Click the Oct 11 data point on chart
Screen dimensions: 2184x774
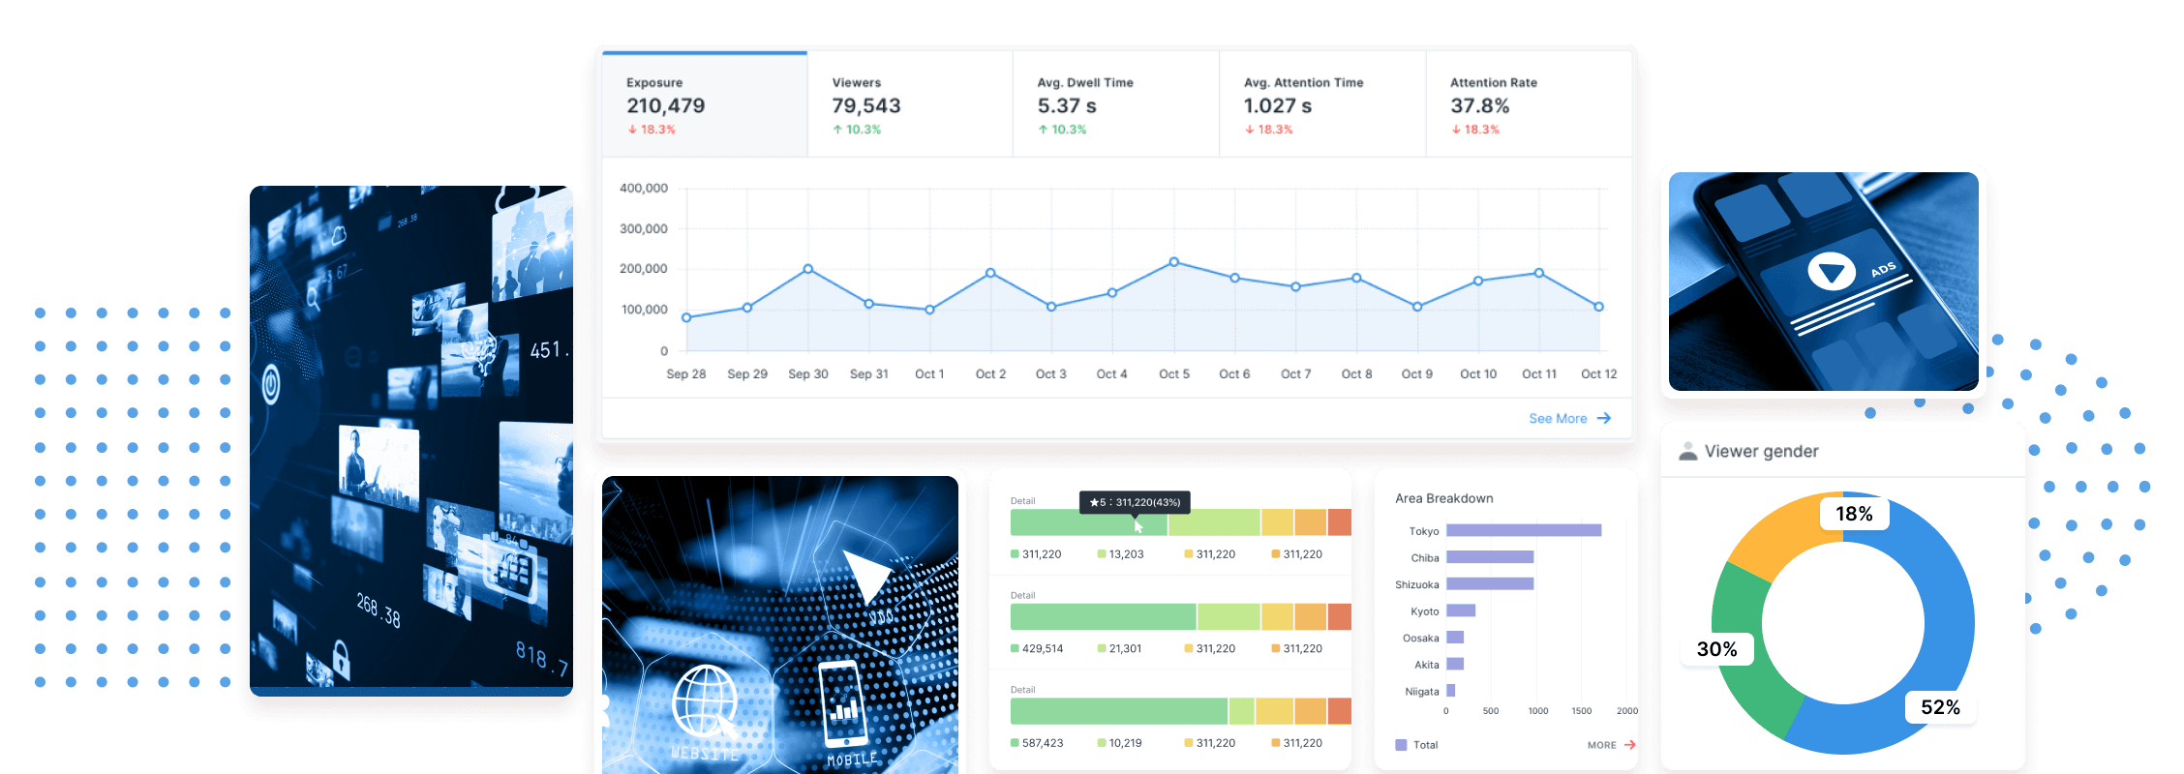(x=1539, y=273)
